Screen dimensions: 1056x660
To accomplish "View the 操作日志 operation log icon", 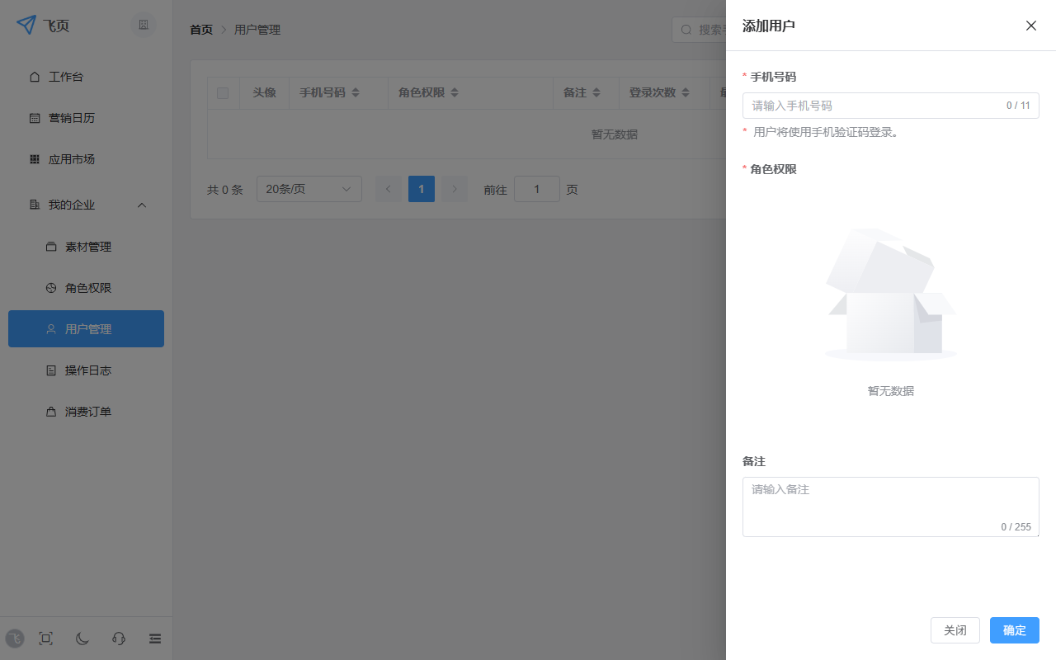I will (x=52, y=370).
